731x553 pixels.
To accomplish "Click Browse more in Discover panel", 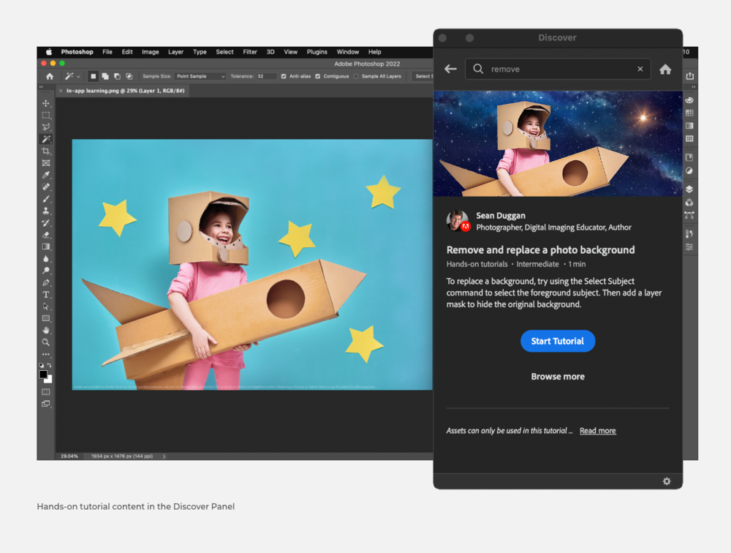I will [558, 376].
